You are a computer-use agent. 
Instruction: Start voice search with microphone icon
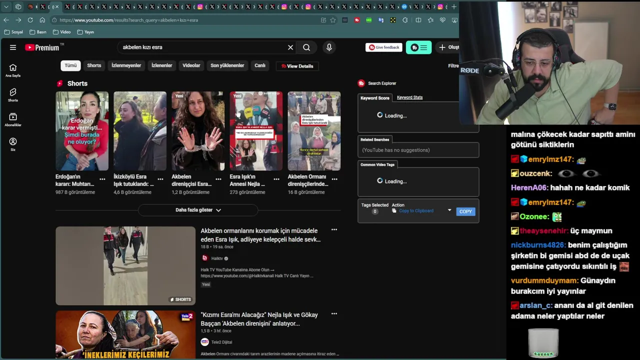click(329, 47)
